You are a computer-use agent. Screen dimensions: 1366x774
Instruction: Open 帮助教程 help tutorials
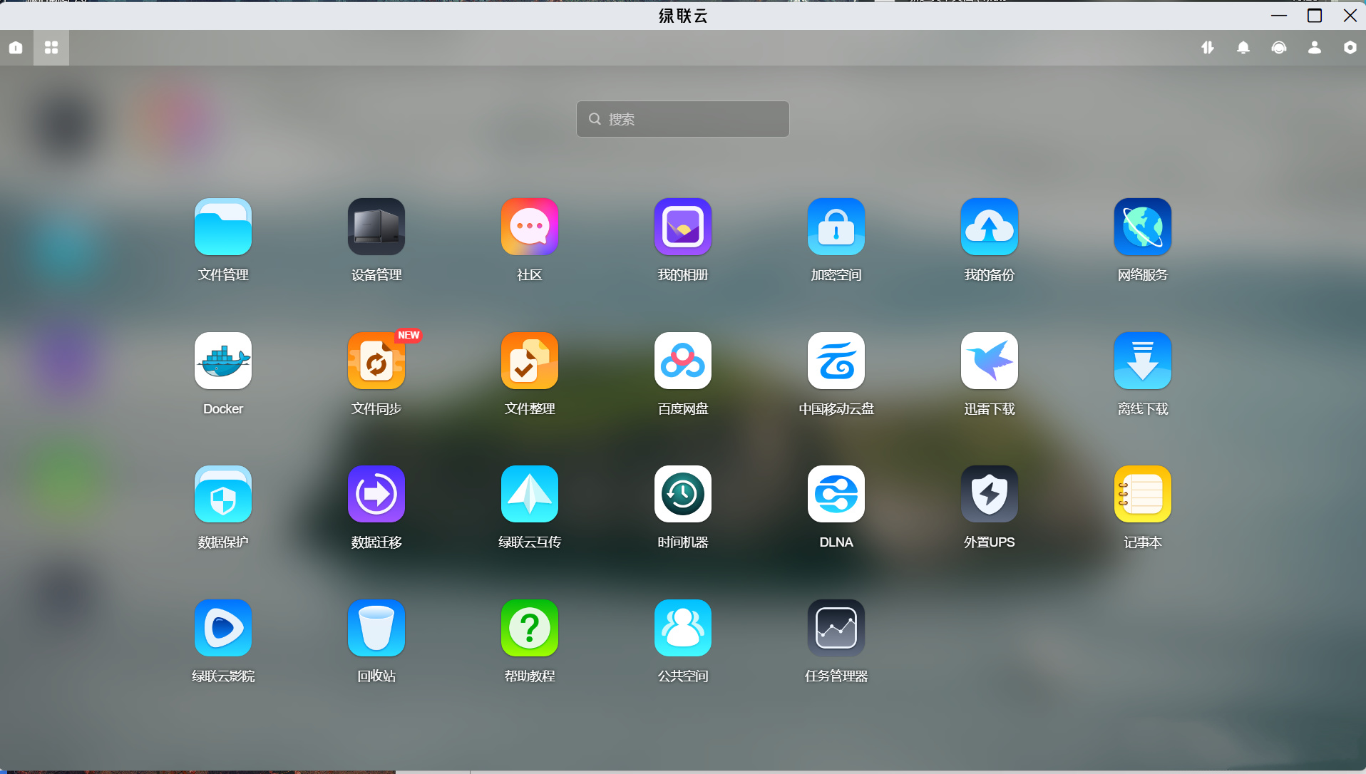tap(530, 628)
